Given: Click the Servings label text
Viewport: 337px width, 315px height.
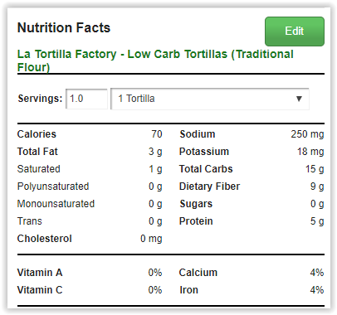Looking at the screenshot, I should [x=40, y=99].
